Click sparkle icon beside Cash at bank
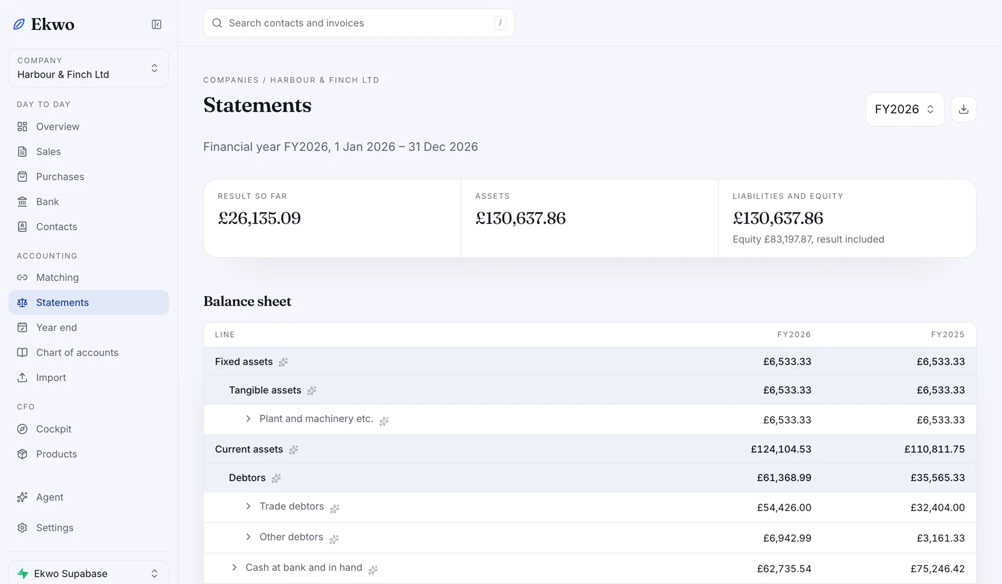 coord(373,570)
